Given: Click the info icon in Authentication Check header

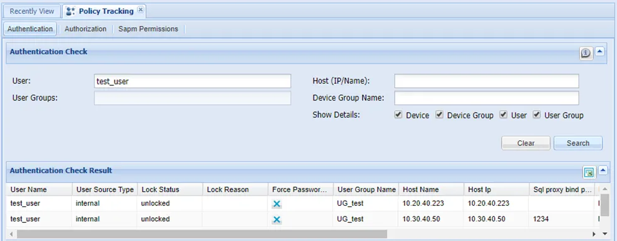Looking at the screenshot, I should [586, 53].
